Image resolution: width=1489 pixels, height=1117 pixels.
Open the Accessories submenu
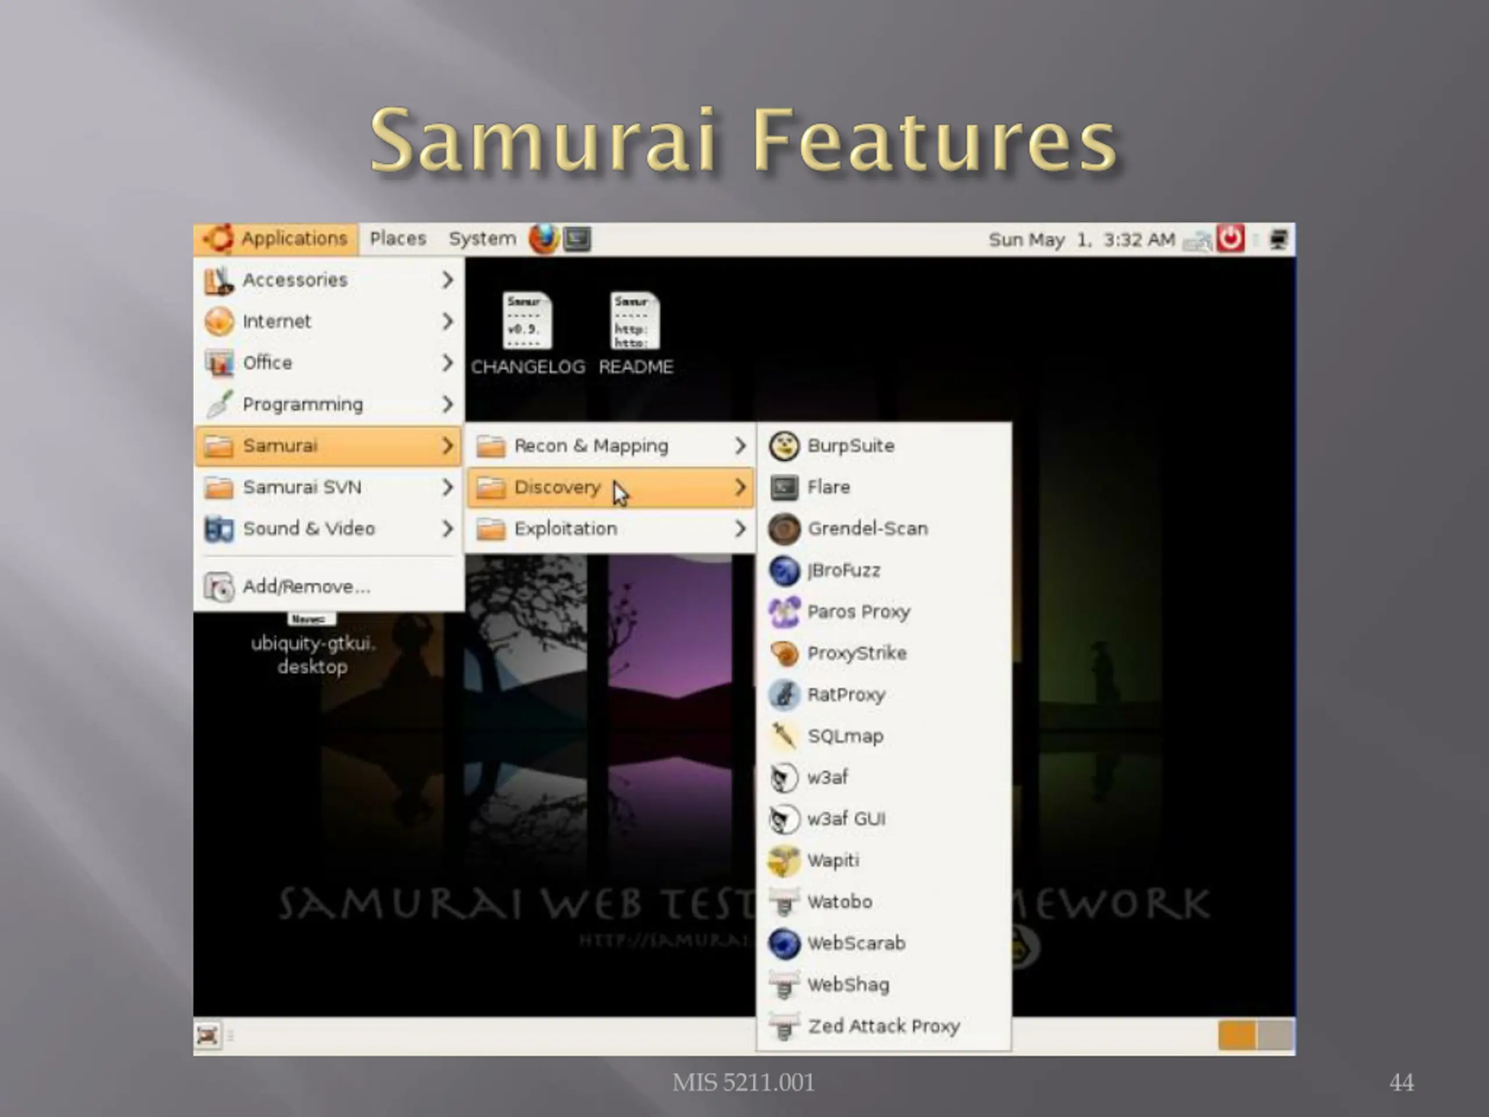tap(329, 280)
